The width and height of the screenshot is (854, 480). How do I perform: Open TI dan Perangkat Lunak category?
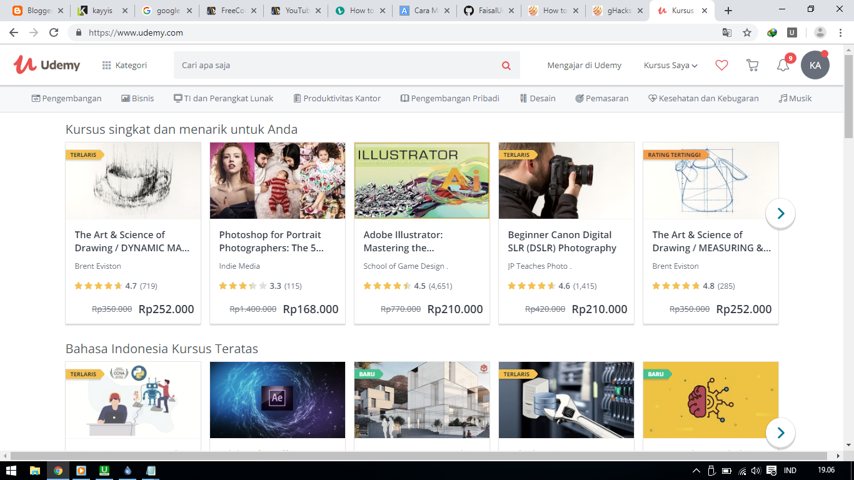(223, 98)
